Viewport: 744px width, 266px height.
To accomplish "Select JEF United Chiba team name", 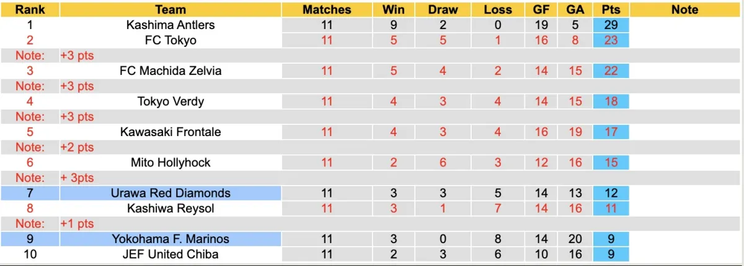I will [170, 254].
